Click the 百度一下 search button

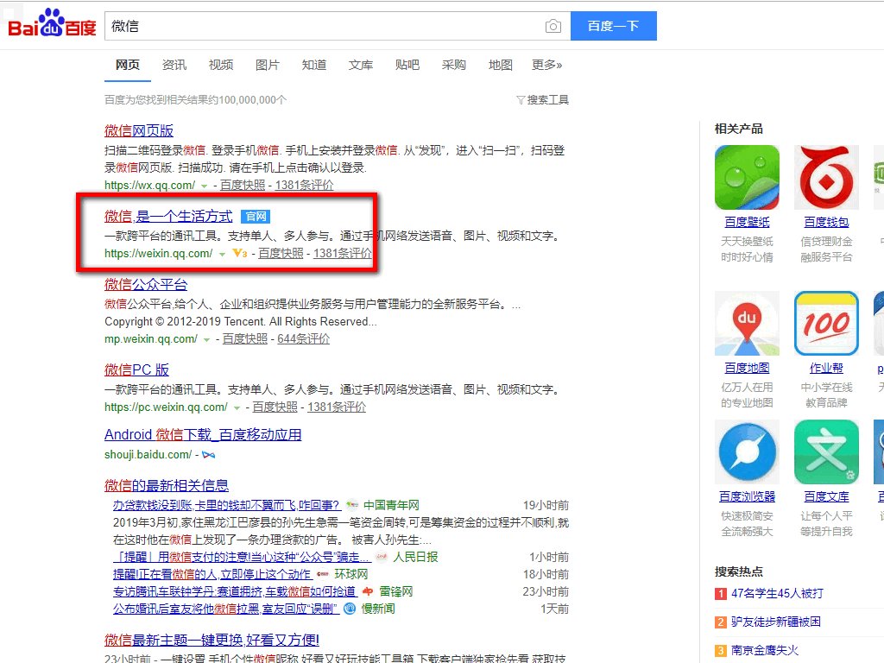613,26
